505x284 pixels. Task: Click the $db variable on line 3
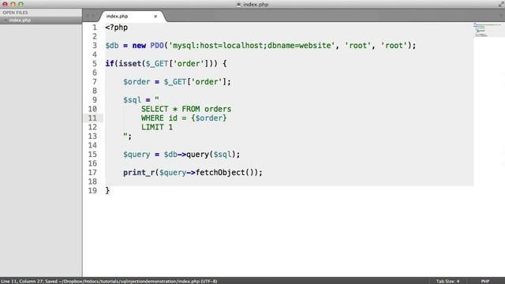tap(112, 46)
